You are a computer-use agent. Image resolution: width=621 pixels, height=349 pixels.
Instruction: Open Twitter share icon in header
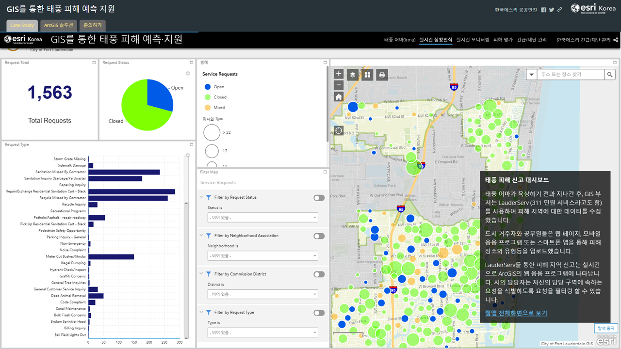pyautogui.click(x=552, y=10)
